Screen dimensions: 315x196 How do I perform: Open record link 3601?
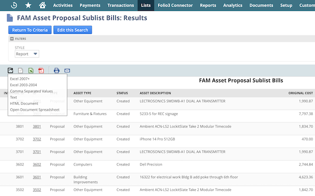[x=37, y=177]
